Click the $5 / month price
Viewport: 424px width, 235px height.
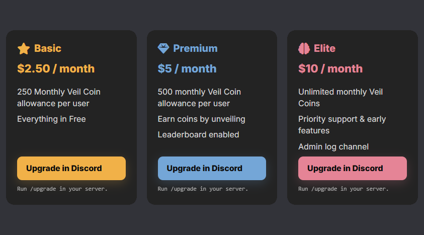click(187, 68)
